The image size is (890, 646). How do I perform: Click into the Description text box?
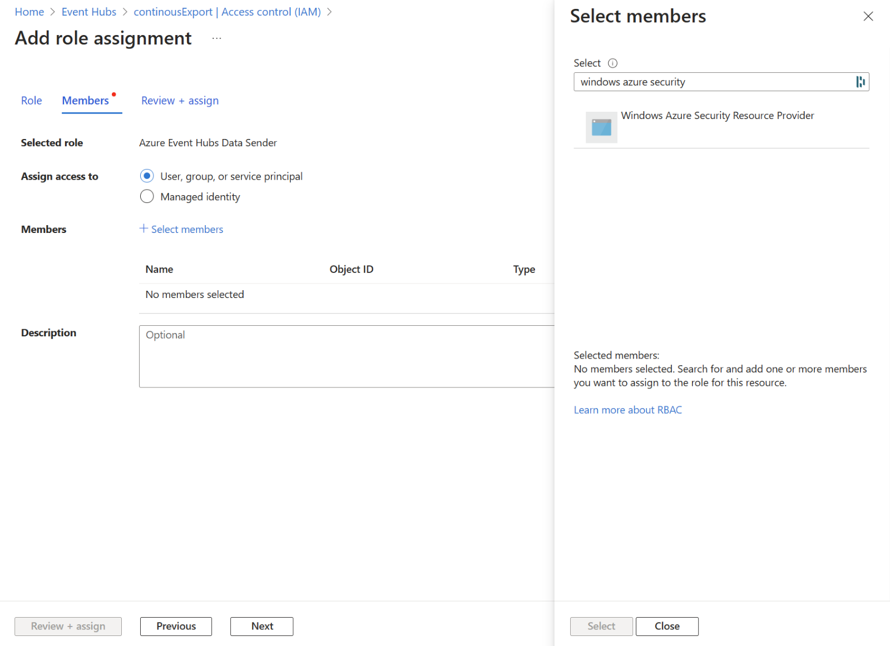346,356
